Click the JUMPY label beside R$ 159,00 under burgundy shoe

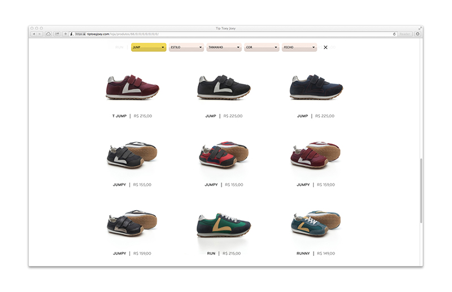[303, 185]
